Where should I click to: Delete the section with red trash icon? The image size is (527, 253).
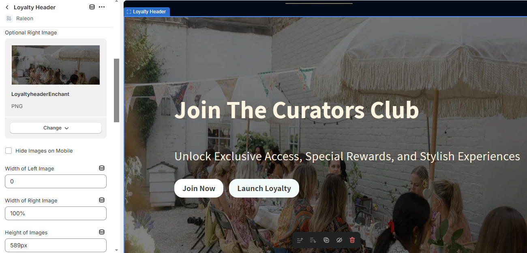pos(352,240)
